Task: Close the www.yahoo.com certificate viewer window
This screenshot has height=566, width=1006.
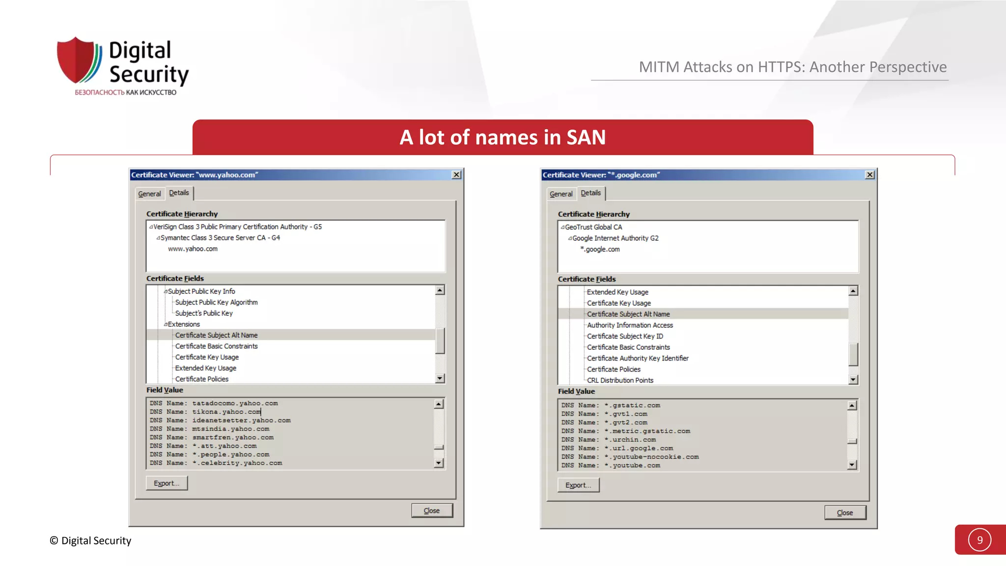Action: point(456,175)
